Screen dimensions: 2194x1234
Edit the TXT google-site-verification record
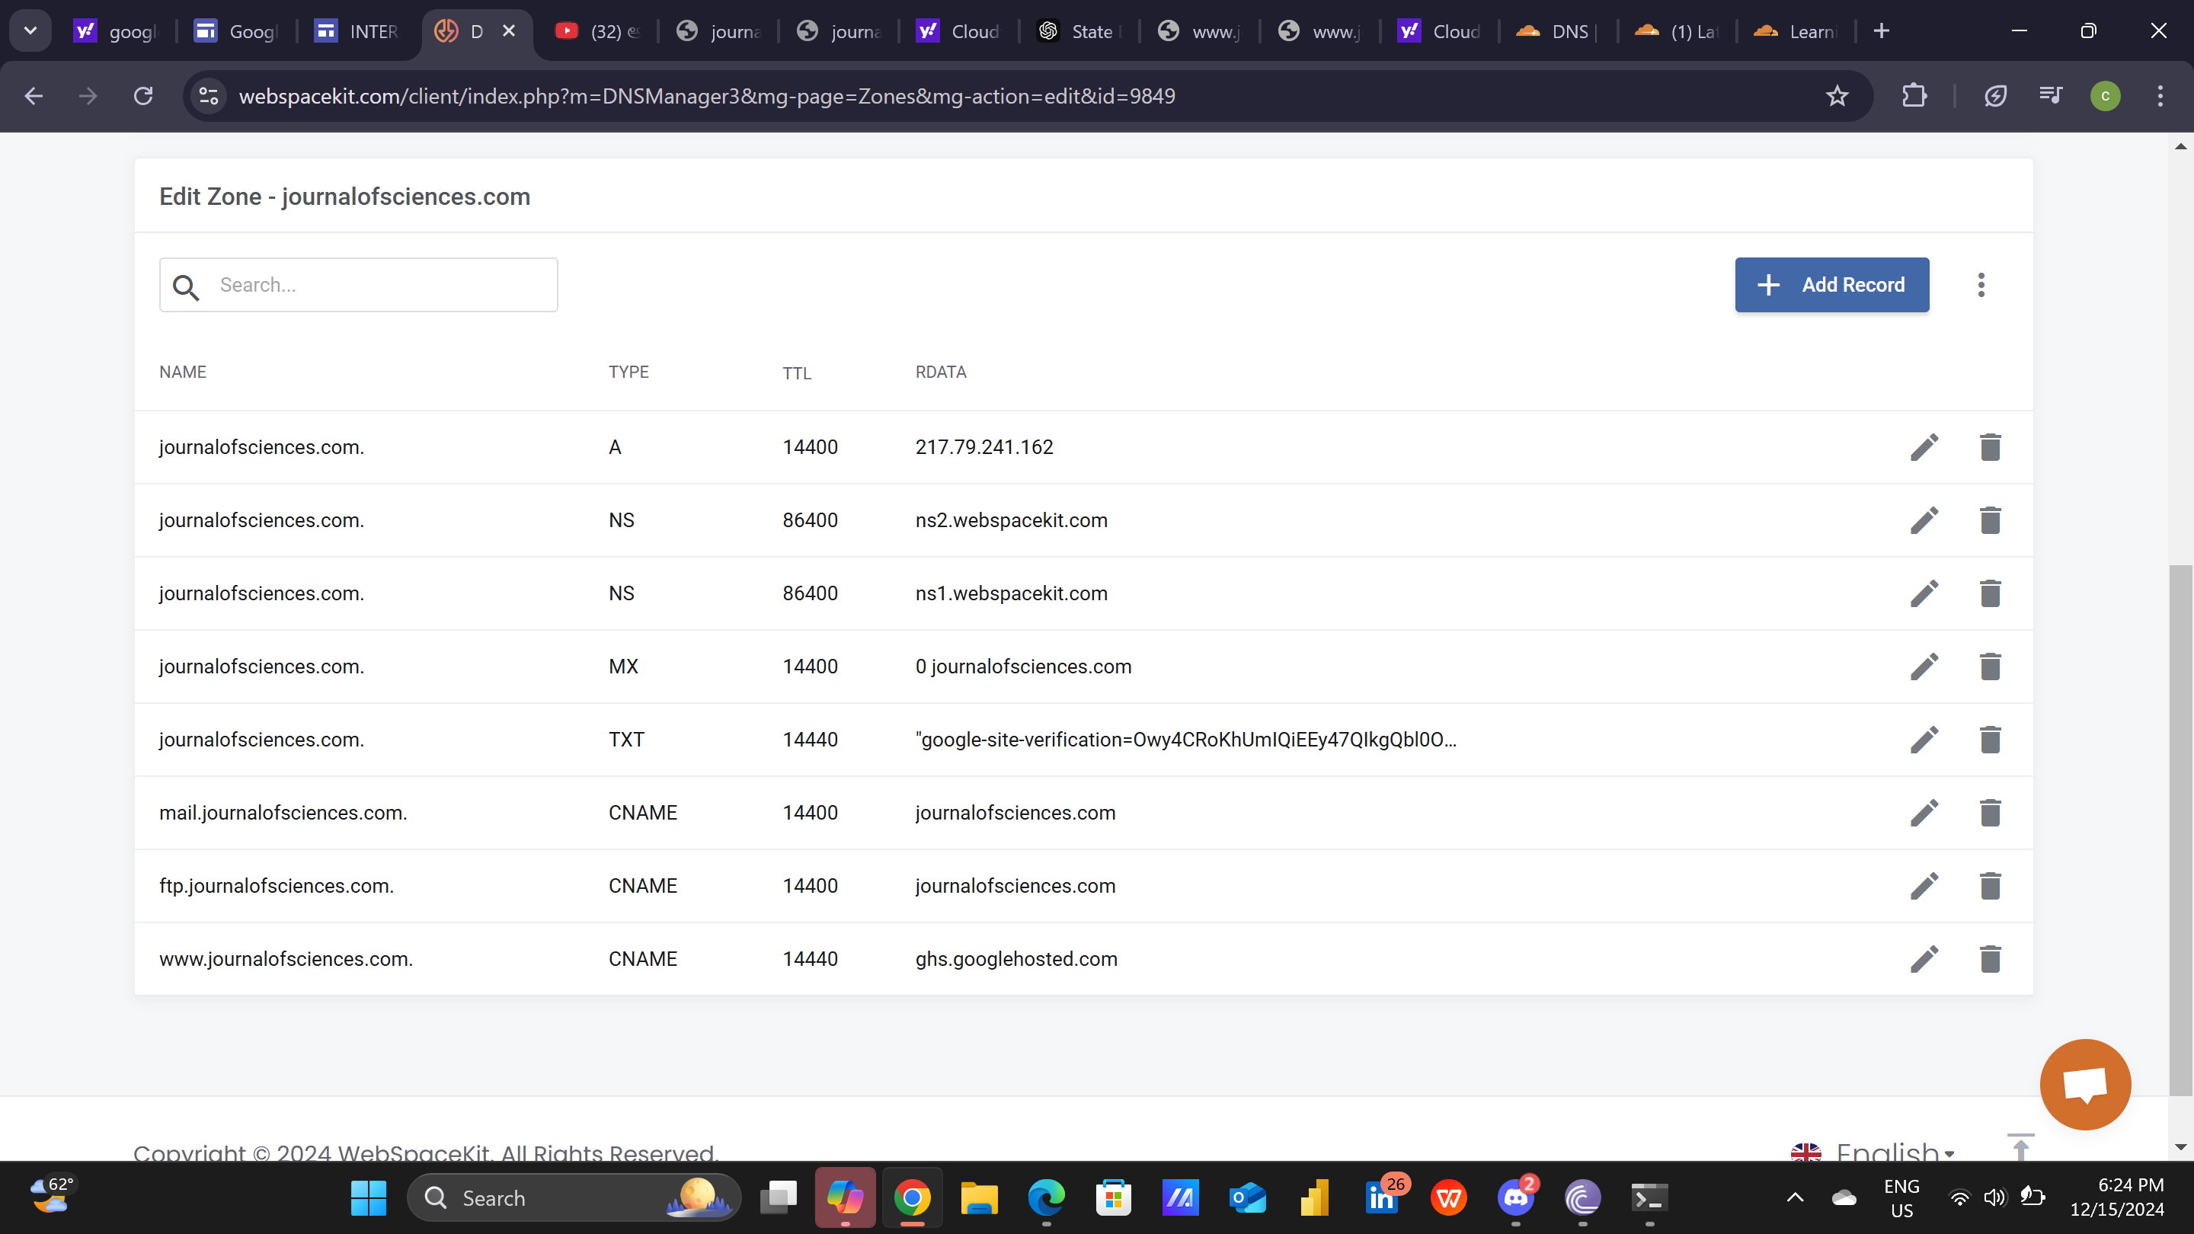coord(1924,740)
